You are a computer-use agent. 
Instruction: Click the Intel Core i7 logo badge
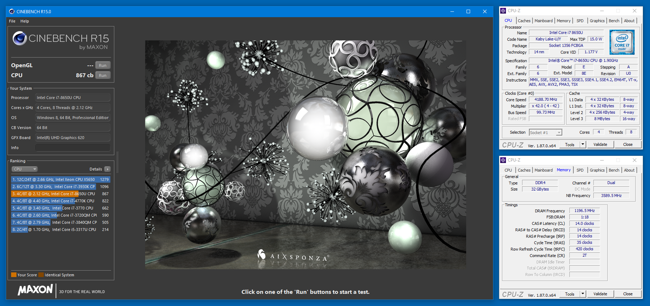pos(622,42)
